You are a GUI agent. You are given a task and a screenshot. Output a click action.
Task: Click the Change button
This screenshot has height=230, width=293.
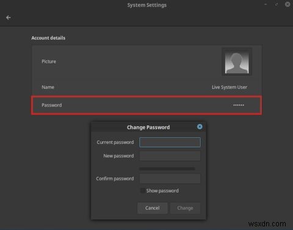(x=185, y=208)
